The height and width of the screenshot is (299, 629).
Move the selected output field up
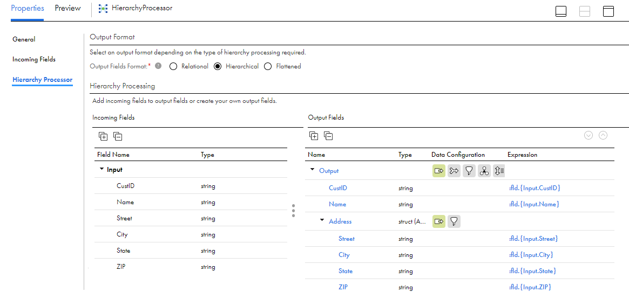tap(603, 135)
